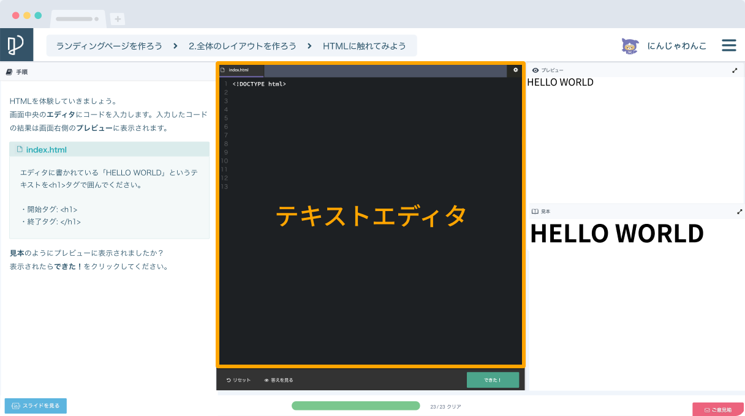Click the 手順 book icon
745x416 pixels.
9,72
